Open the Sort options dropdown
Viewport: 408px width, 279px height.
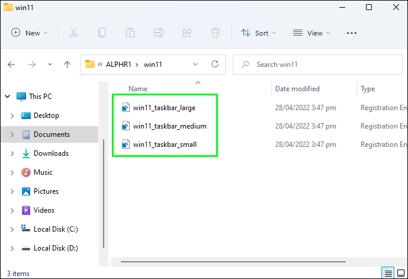[258, 33]
